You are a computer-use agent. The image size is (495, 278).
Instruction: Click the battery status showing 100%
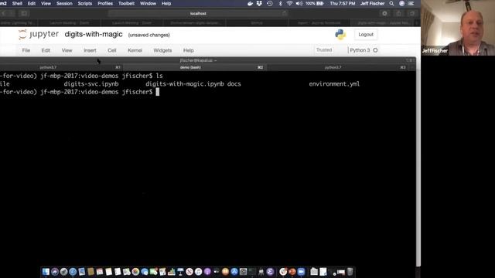tap(315, 3)
